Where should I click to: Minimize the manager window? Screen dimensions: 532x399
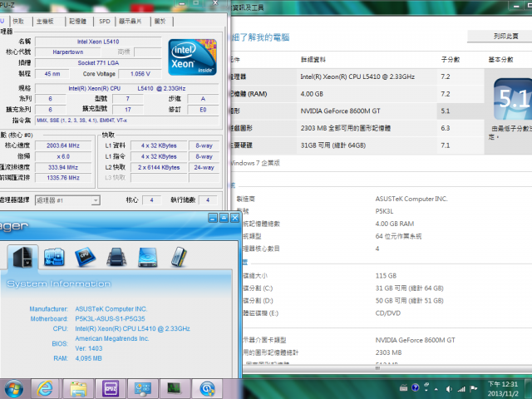pyautogui.click(x=213, y=218)
